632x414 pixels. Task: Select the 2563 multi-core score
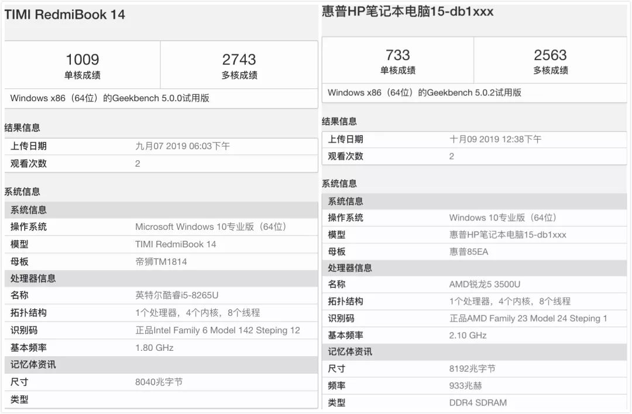550,55
